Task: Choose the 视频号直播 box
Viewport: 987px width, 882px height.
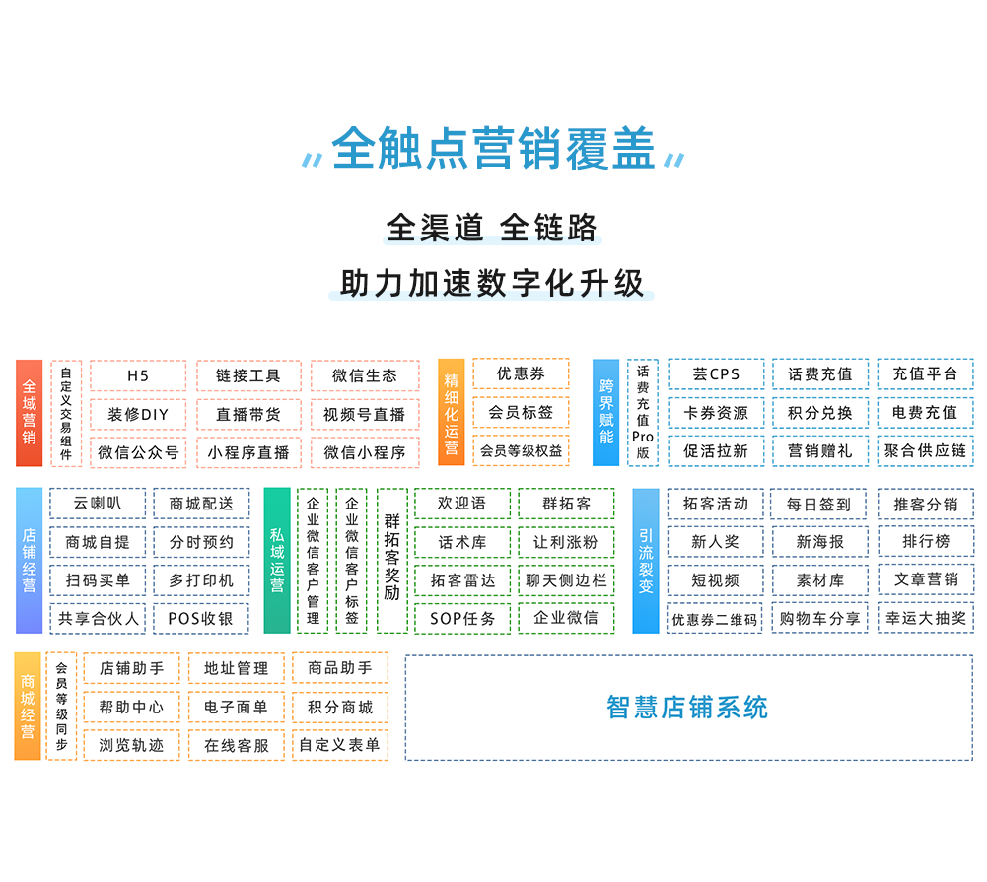Action: pyautogui.click(x=365, y=415)
